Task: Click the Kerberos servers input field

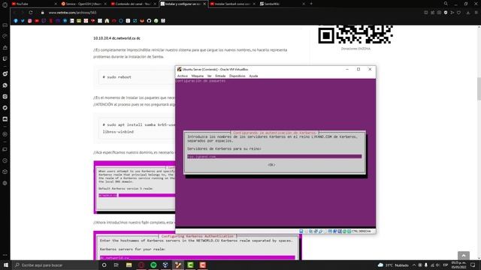Action: point(274,157)
